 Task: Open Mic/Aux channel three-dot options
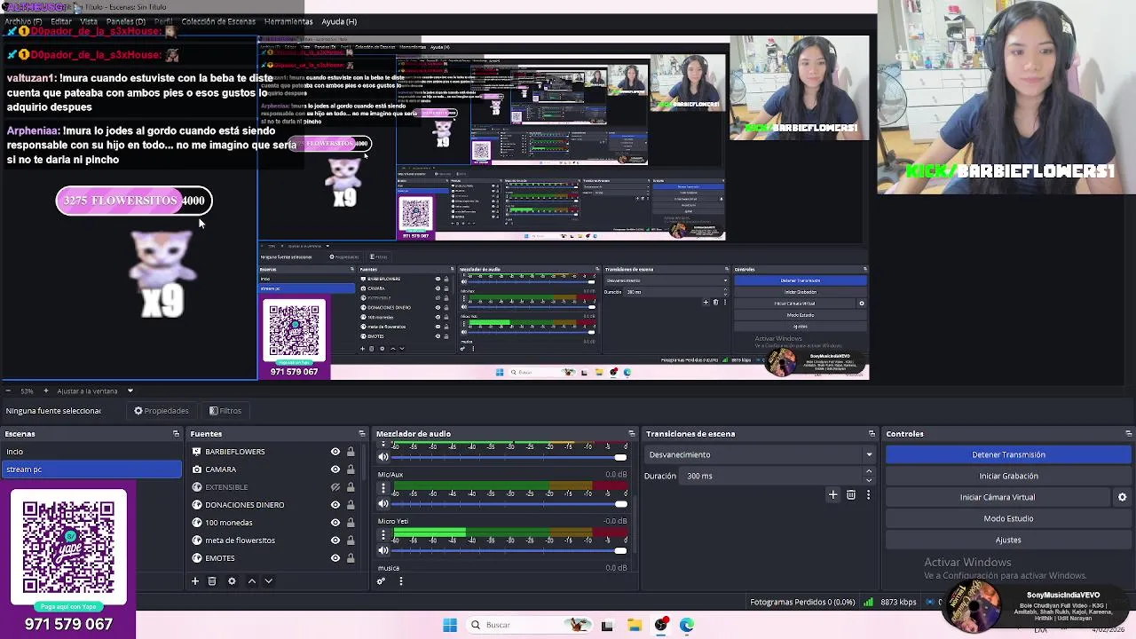pyautogui.click(x=383, y=489)
